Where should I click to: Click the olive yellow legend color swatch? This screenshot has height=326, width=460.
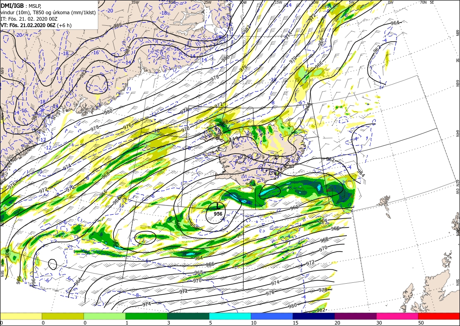(x=63, y=316)
